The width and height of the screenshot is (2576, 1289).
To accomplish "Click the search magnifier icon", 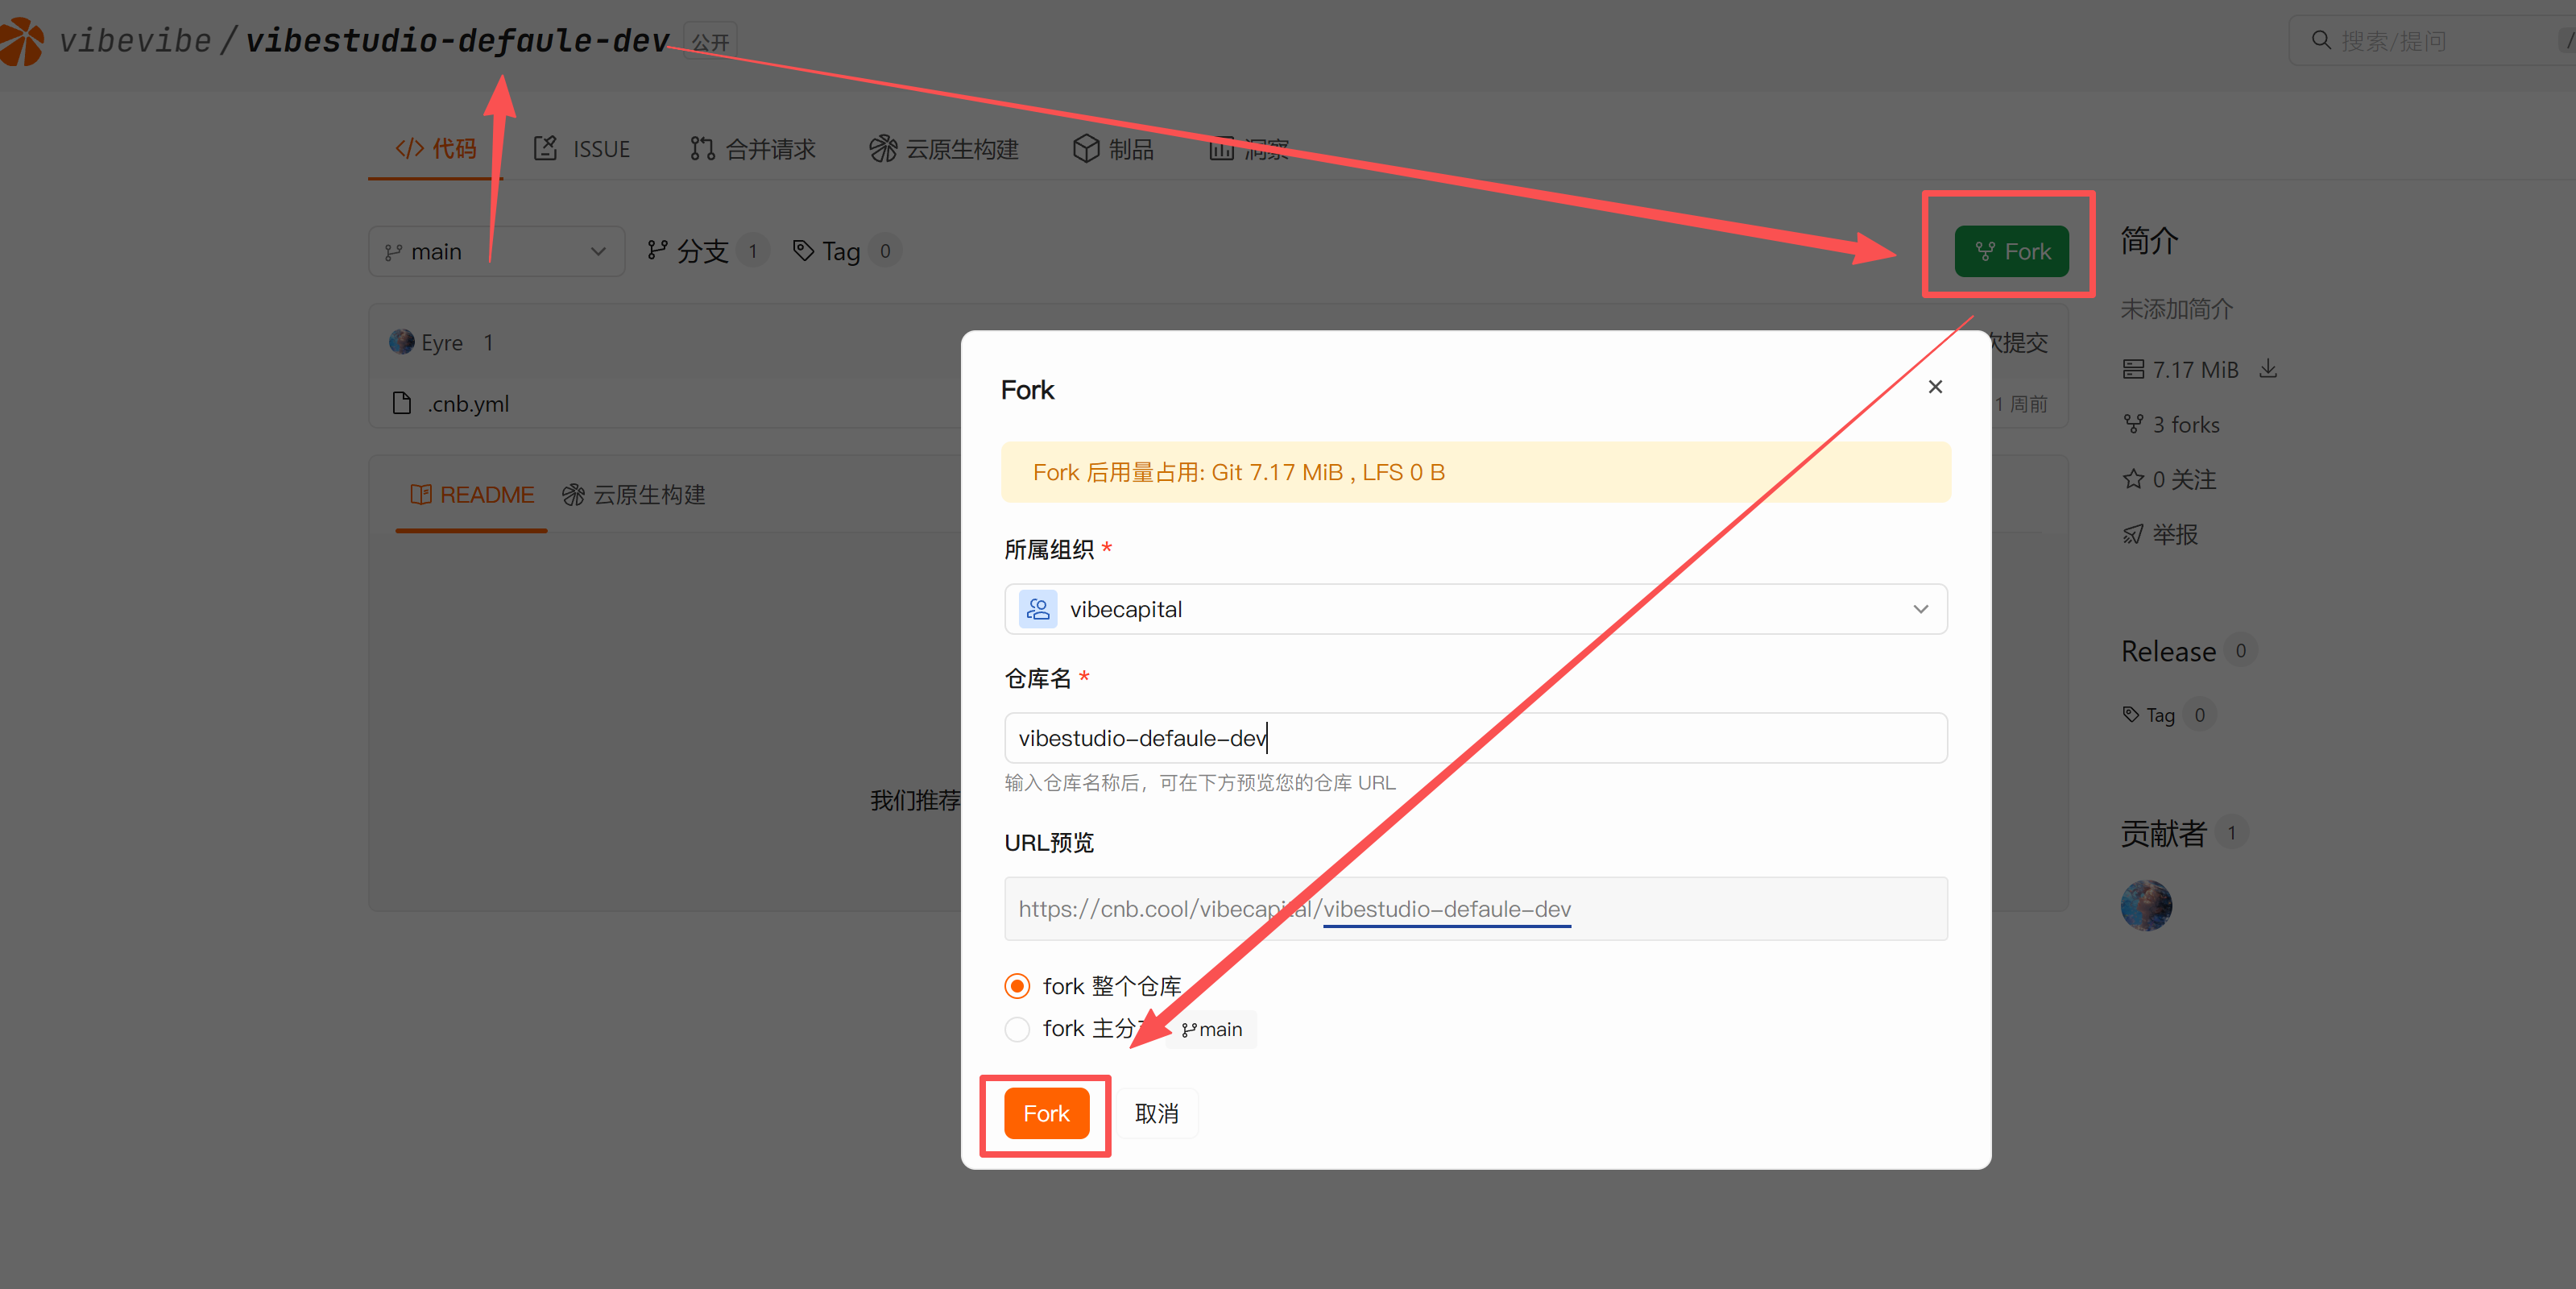I will 2321,40.
